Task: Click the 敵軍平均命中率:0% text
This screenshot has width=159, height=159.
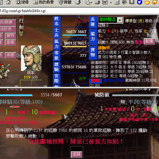Action: click(x=138, y=120)
